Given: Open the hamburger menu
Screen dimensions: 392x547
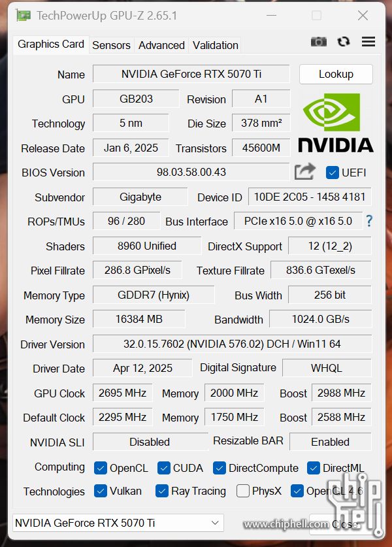Looking at the screenshot, I should click(368, 41).
